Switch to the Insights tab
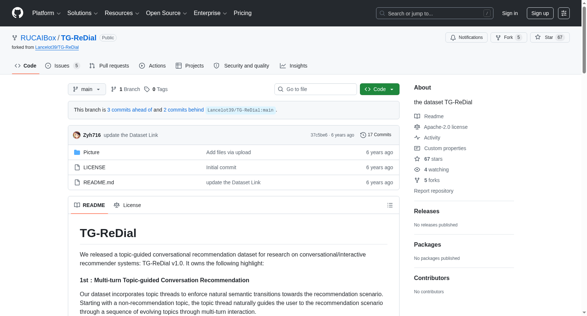Viewport: 587px width, 316px height. click(x=293, y=66)
